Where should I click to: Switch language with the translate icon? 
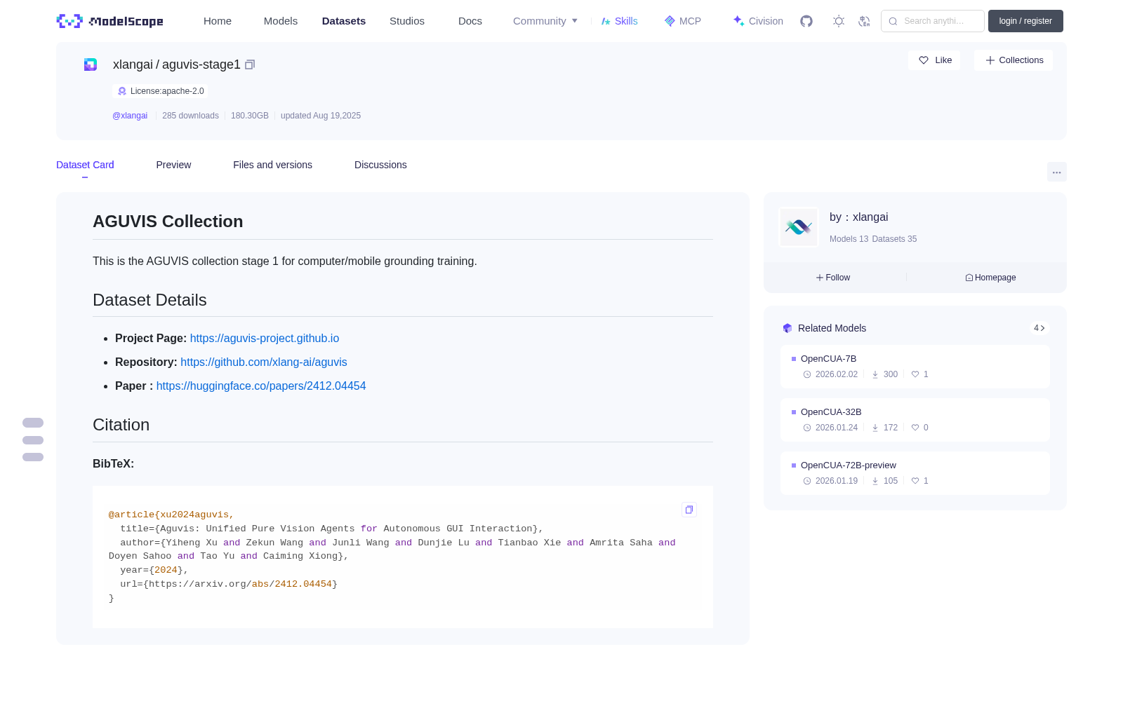coord(865,21)
